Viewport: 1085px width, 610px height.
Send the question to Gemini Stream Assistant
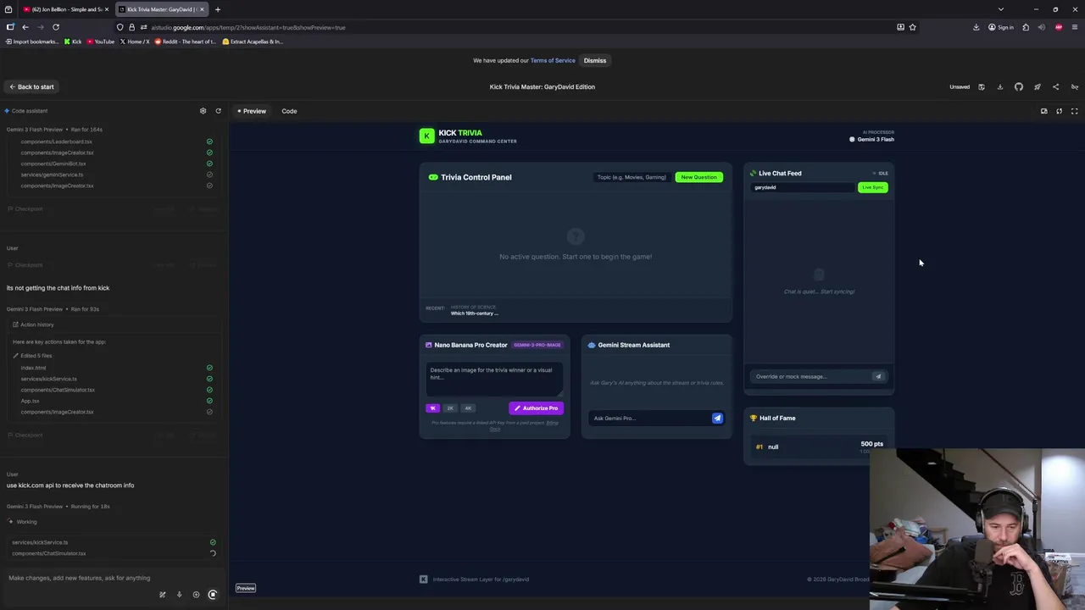(717, 418)
